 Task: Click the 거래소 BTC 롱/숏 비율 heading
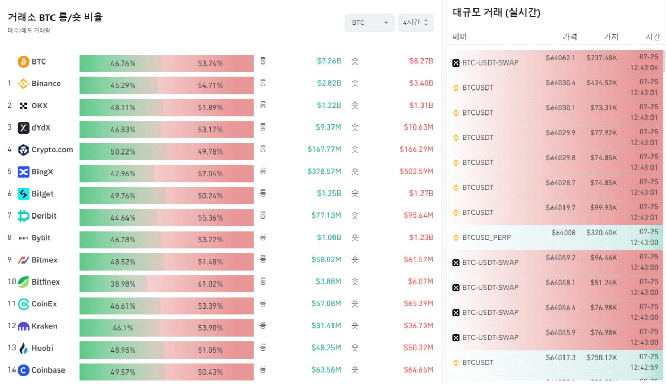coord(55,17)
